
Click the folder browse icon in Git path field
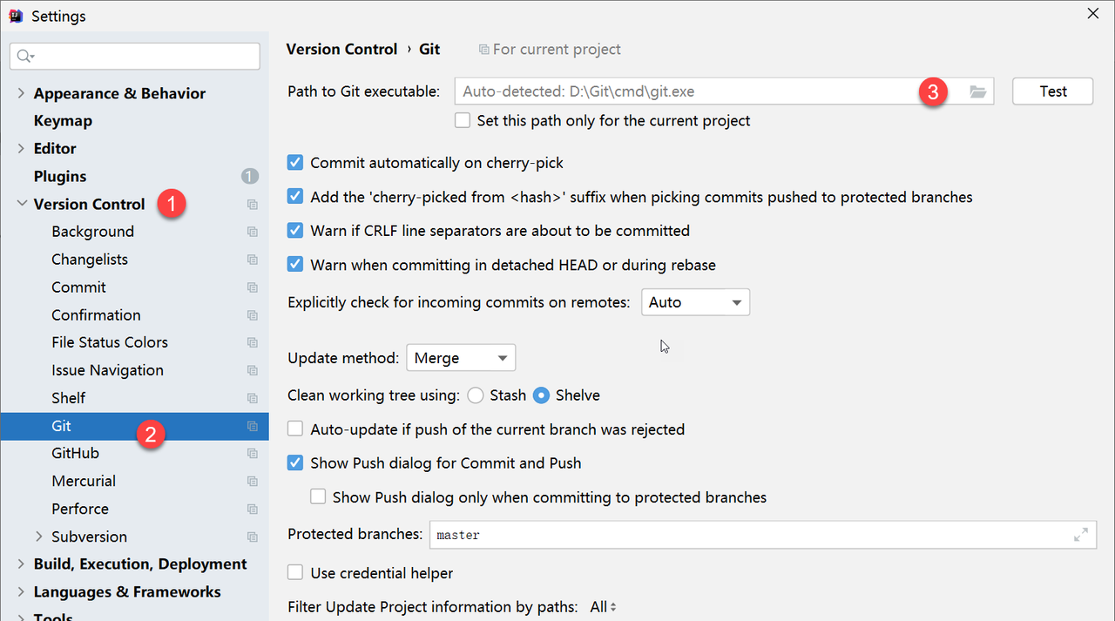point(977,91)
